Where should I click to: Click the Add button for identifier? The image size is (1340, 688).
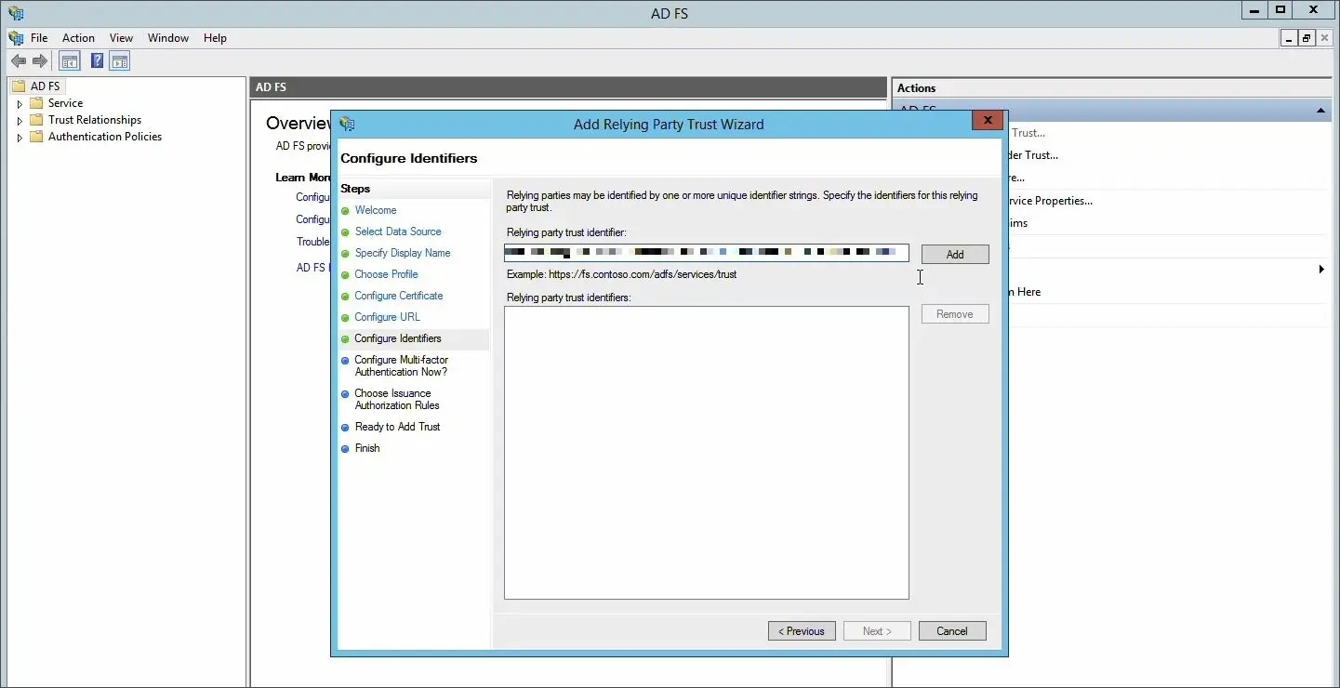pyautogui.click(x=955, y=254)
